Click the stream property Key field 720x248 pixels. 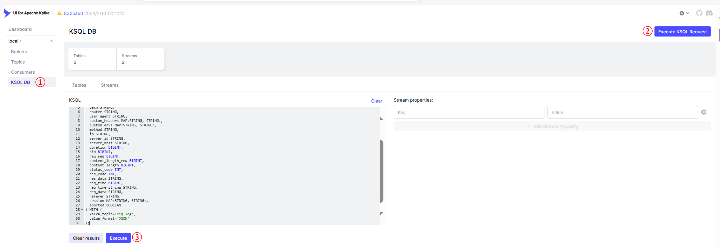point(469,112)
